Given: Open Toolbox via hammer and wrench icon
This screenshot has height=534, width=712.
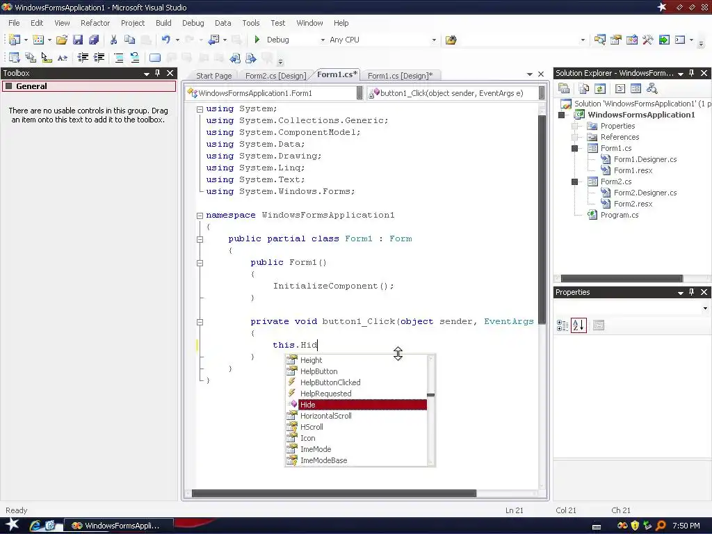Looking at the screenshot, I should (647, 40).
